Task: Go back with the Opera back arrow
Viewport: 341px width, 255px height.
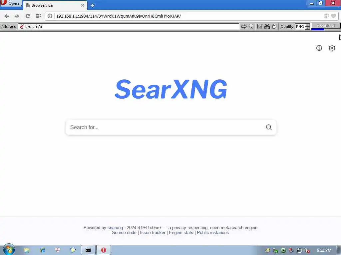Action: coord(7,16)
